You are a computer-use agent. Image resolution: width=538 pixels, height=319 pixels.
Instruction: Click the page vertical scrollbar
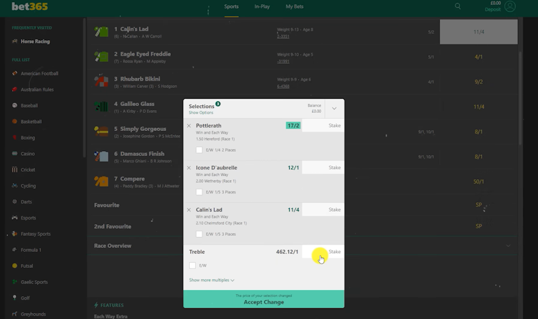(x=521, y=97)
